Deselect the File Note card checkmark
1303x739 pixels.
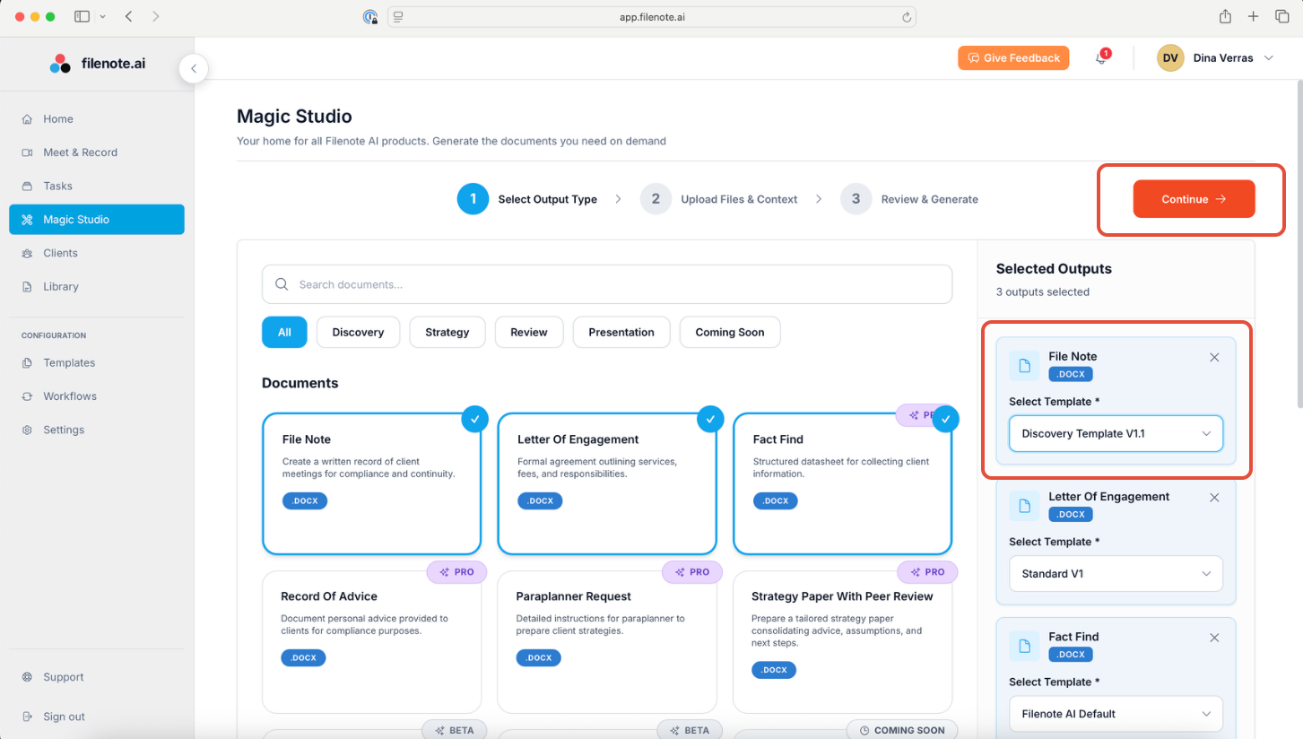[x=475, y=419]
